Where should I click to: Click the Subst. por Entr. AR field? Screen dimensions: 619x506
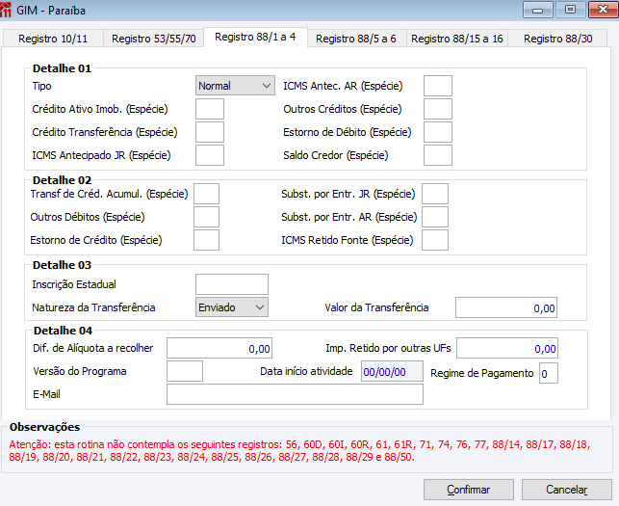pyautogui.click(x=435, y=217)
